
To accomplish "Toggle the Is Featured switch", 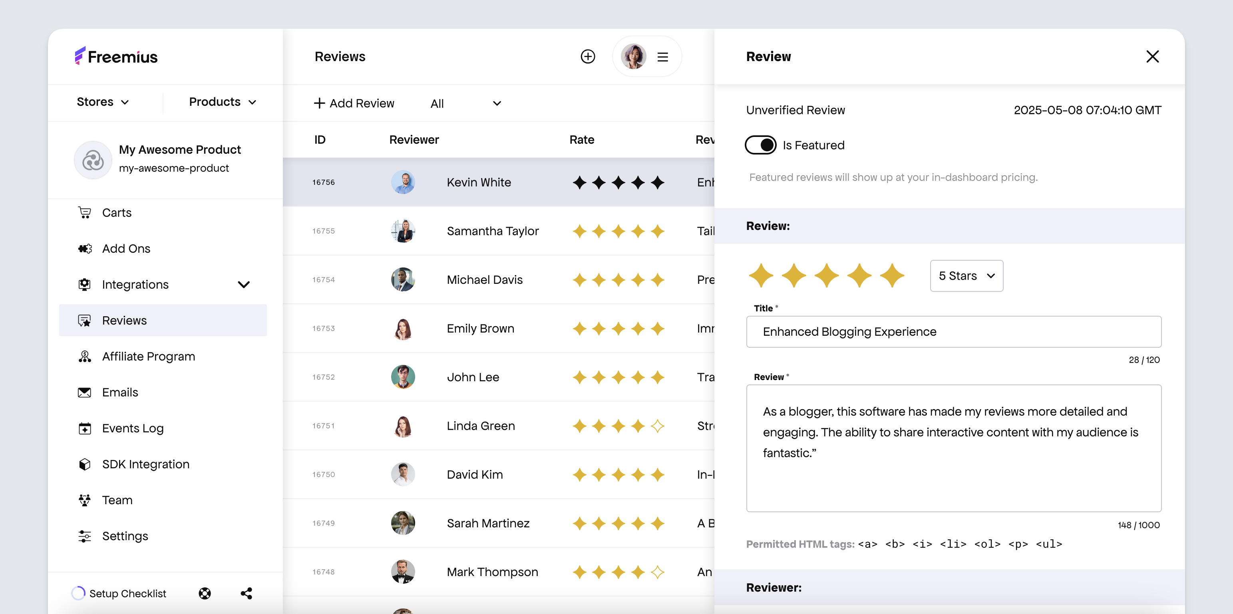I will pyautogui.click(x=761, y=145).
